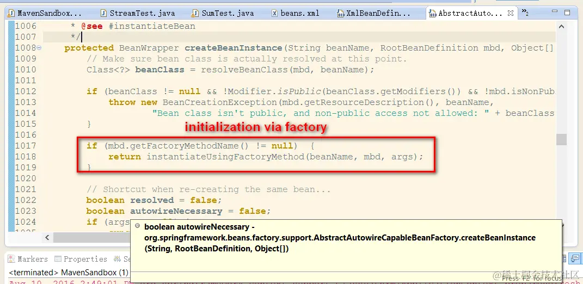The width and height of the screenshot is (583, 284).
Task: Click the beanClass variable declaration on line 1010
Action: click(x=160, y=70)
